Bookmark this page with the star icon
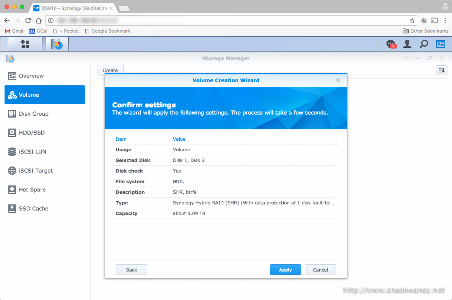 click(x=412, y=20)
